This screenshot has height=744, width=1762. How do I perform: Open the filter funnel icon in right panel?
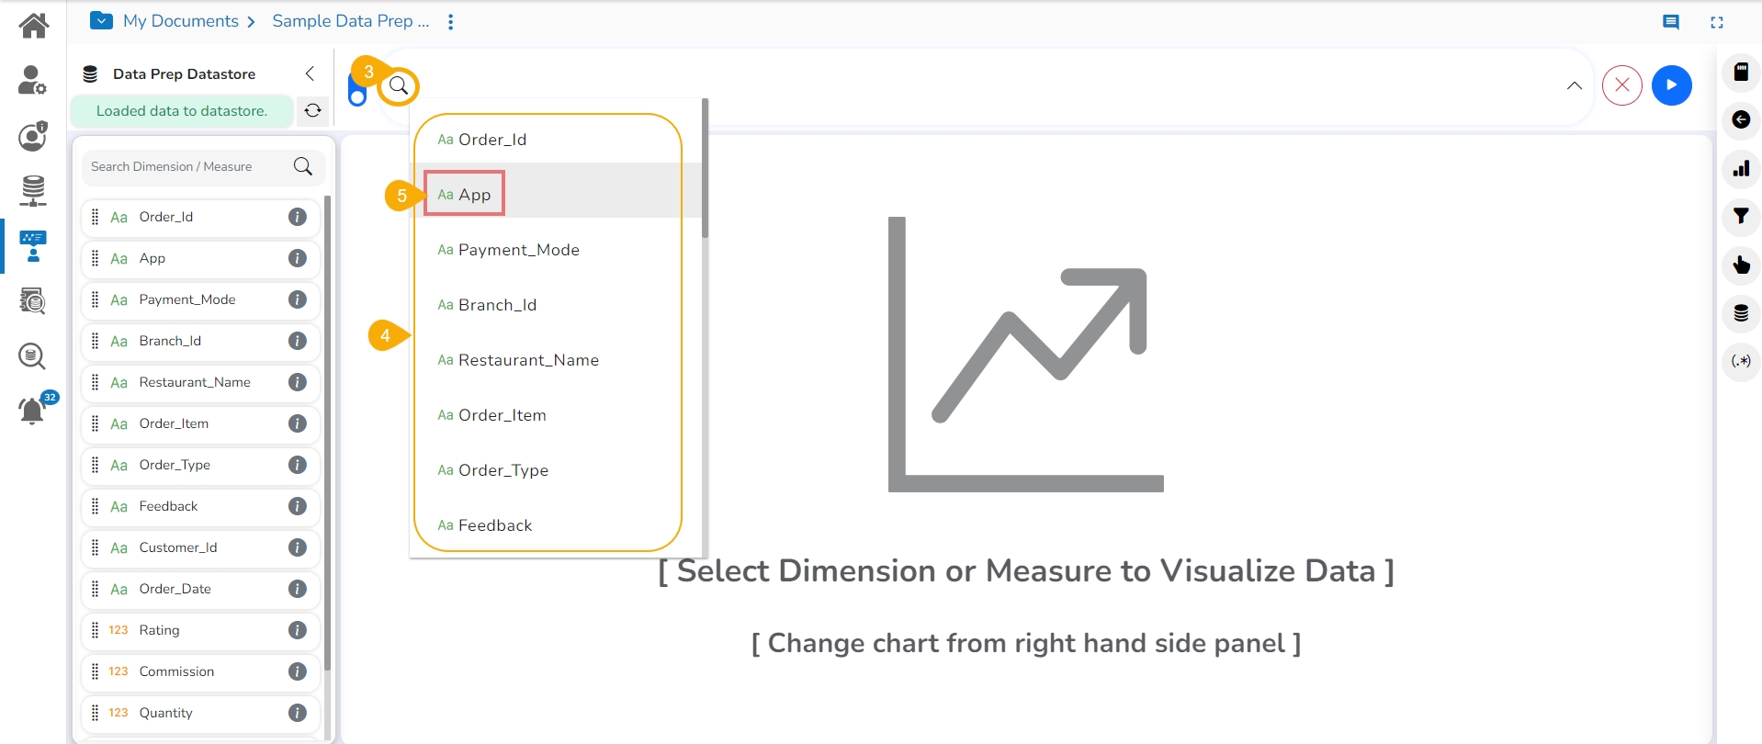coord(1740,217)
